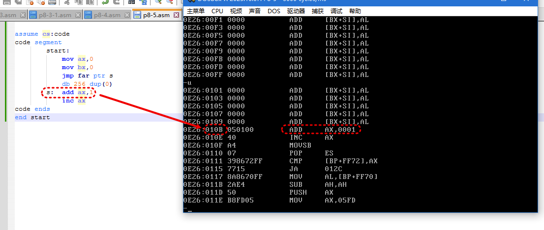
Task: Click the Close document toolbar icon
Action: click(30, 2)
